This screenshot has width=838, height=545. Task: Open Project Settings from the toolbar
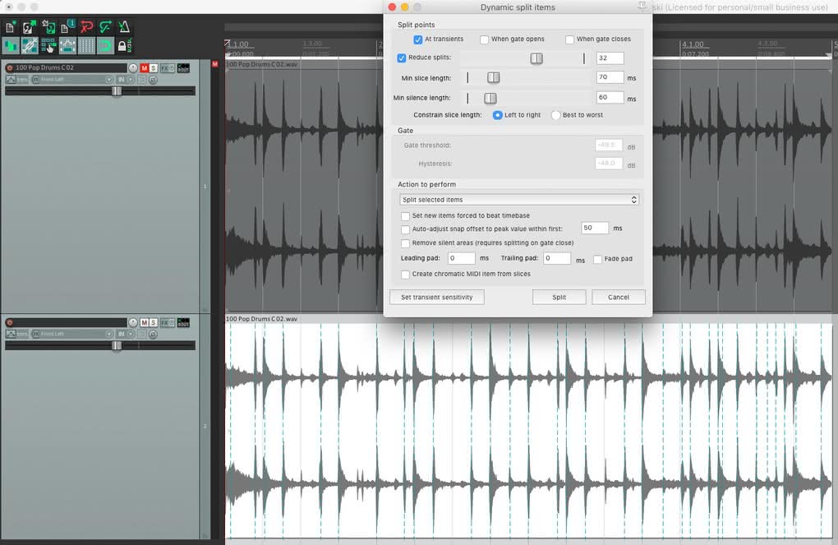coord(67,27)
